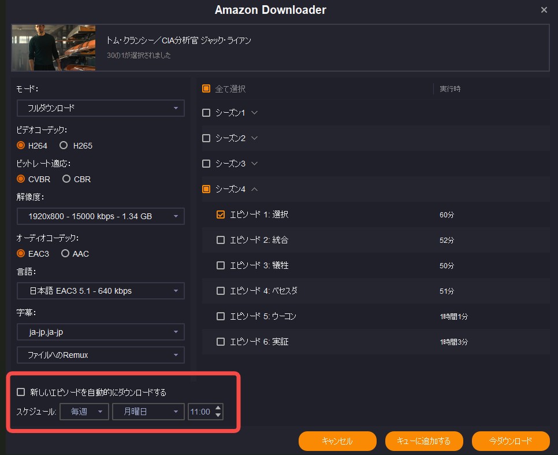Choose CBR bitrate mode

click(66, 179)
